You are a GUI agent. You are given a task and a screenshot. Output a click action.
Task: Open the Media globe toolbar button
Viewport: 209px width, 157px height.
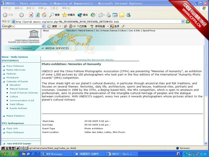[83, 15]
